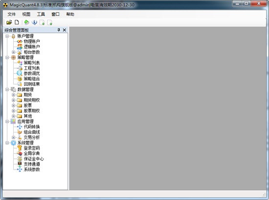Click the last page-with-green-dot toolbar icon
The image size is (269, 200).
point(50,23)
